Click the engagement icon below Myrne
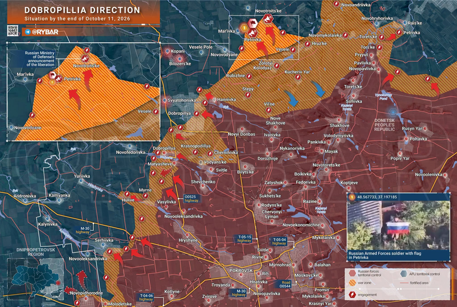This screenshot has width=457, height=307. tap(145, 196)
